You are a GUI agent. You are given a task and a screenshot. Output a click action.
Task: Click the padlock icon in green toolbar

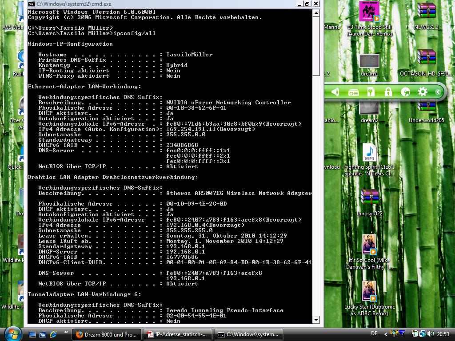[388, 92]
